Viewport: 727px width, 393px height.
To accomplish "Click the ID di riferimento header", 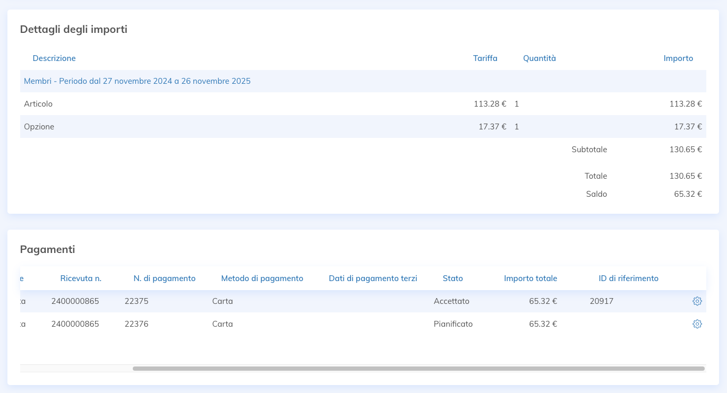I will pos(628,278).
